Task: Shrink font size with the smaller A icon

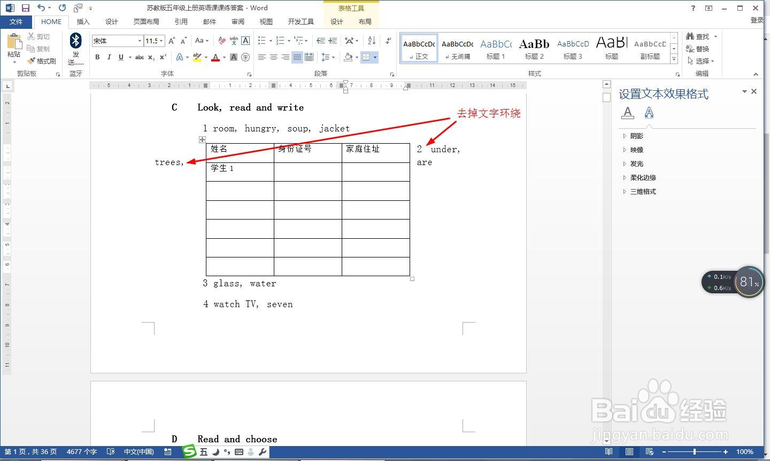Action: point(183,41)
